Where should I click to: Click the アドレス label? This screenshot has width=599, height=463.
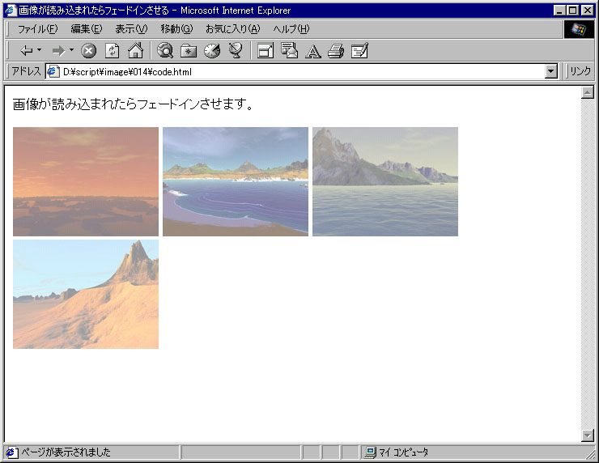pos(26,71)
